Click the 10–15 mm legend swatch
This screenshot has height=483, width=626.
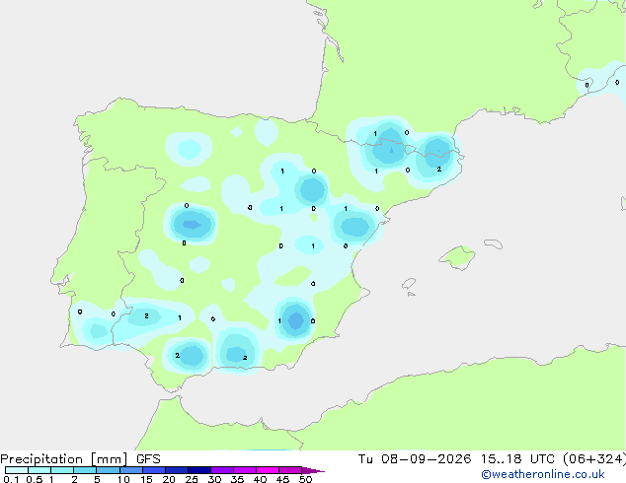click(130, 470)
